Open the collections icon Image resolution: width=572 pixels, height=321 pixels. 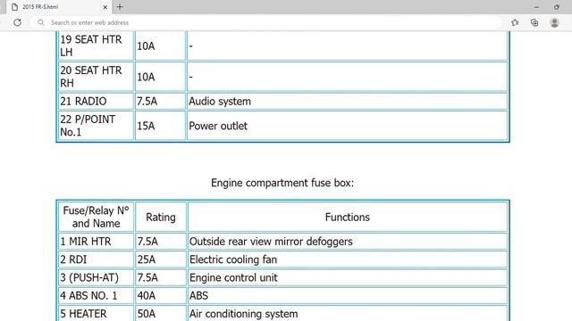[534, 22]
